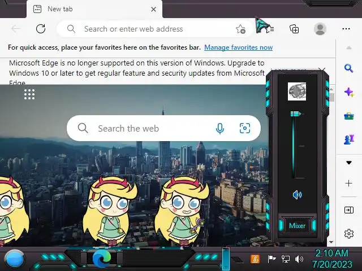Select the New tab tab
Image resolution: width=362 pixels, height=271 pixels.
[x=94, y=9]
